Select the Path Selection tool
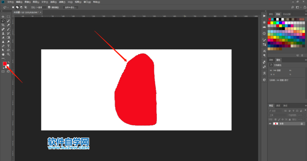The height and width of the screenshot is (161, 307). 3,50
